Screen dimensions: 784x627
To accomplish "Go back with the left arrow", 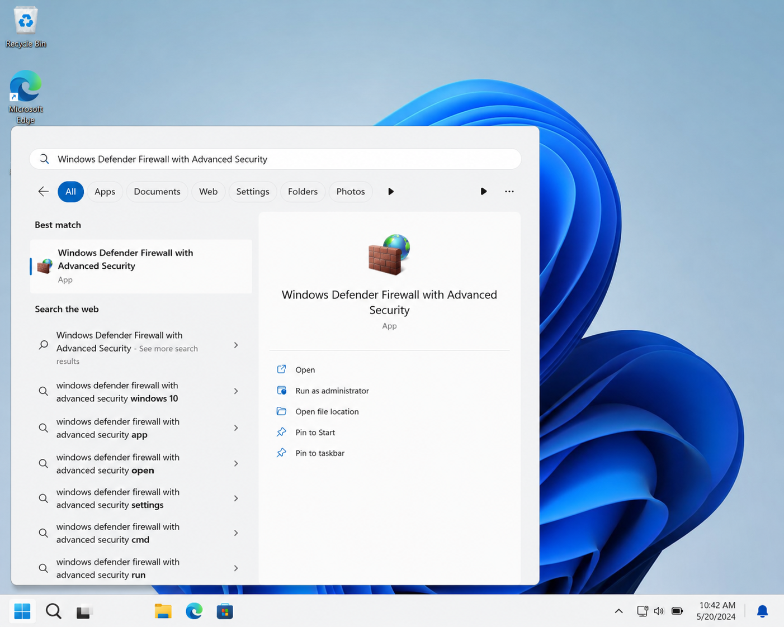I will pos(43,192).
